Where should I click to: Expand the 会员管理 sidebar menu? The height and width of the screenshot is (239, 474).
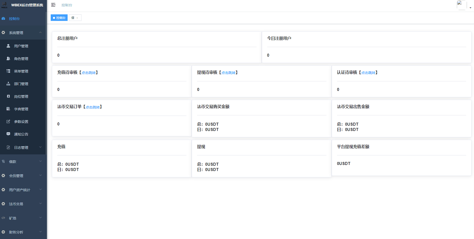[x=40, y=176]
